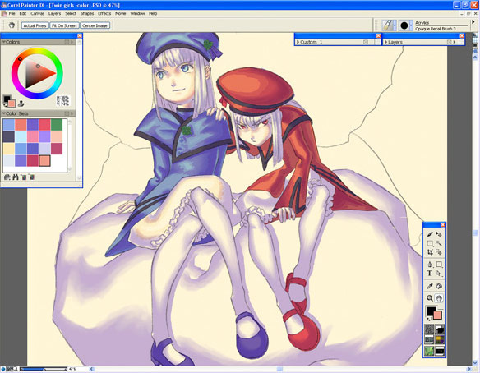Select the Paint Bucket tool
The image size is (480, 373).
[x=439, y=286]
